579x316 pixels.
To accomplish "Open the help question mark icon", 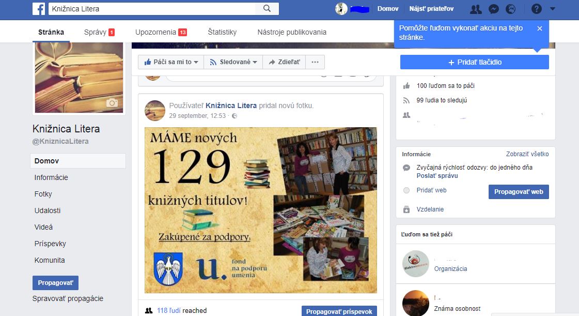I will click(x=537, y=9).
